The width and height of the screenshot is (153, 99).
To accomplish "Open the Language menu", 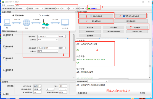I will click(10, 5).
